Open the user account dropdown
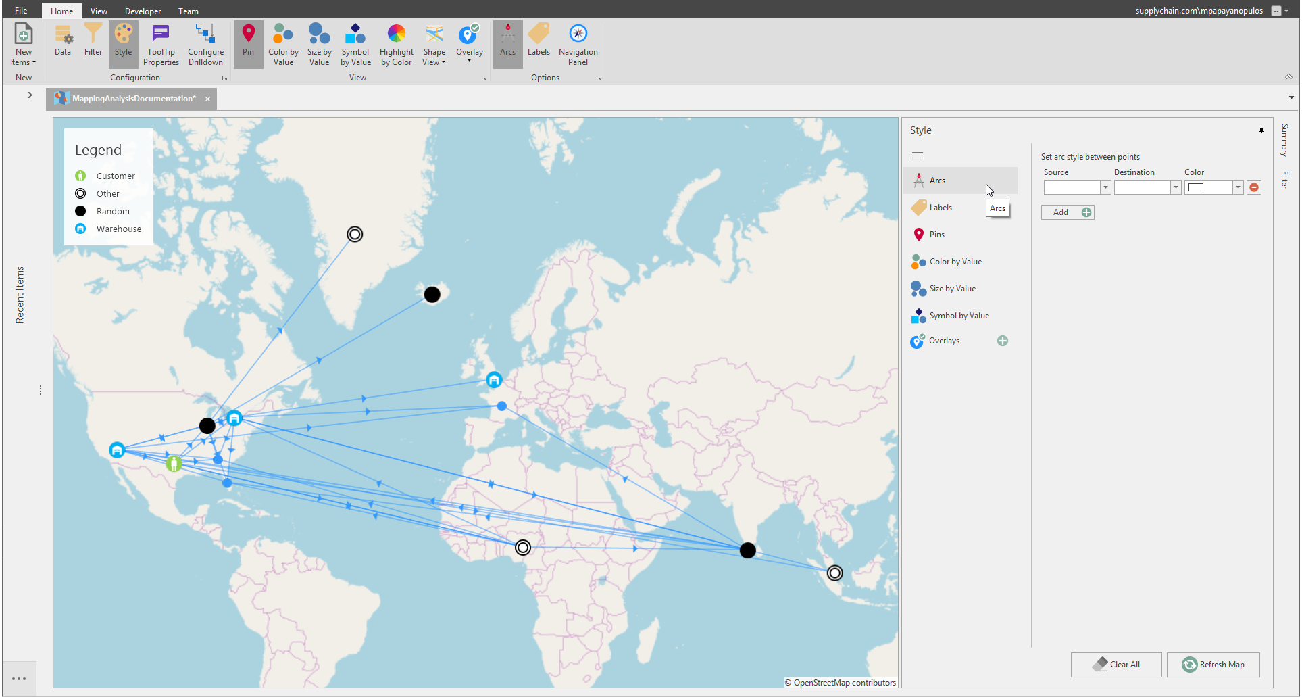This screenshot has width=1302, height=697. (1286, 11)
